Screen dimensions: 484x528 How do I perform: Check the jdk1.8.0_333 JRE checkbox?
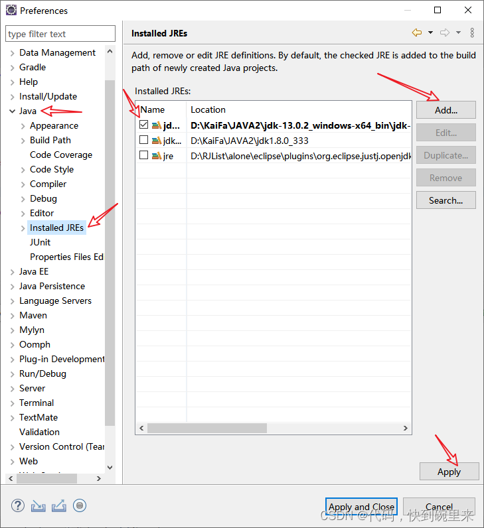(143, 140)
